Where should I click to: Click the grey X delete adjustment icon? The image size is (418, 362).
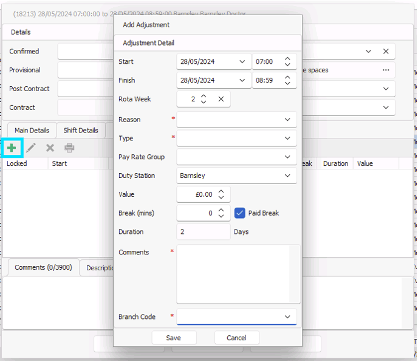click(50, 148)
